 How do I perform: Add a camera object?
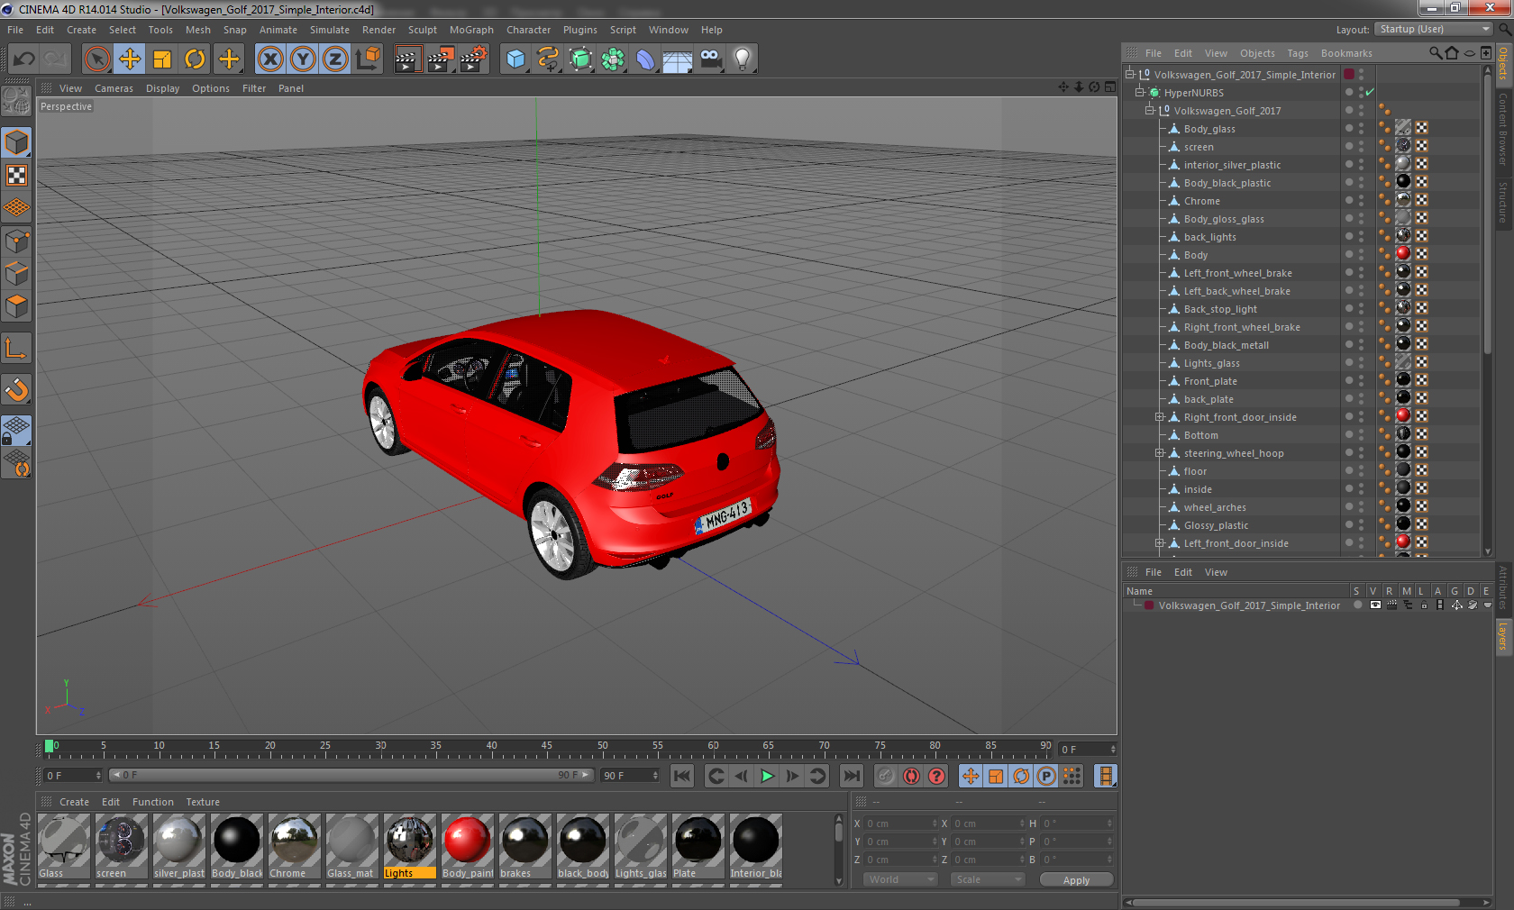[710, 59]
